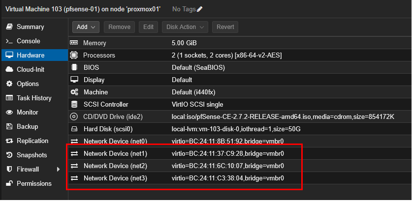The height and width of the screenshot is (202, 412).
Task: Click the SCSI Controller database icon
Action: pos(74,104)
